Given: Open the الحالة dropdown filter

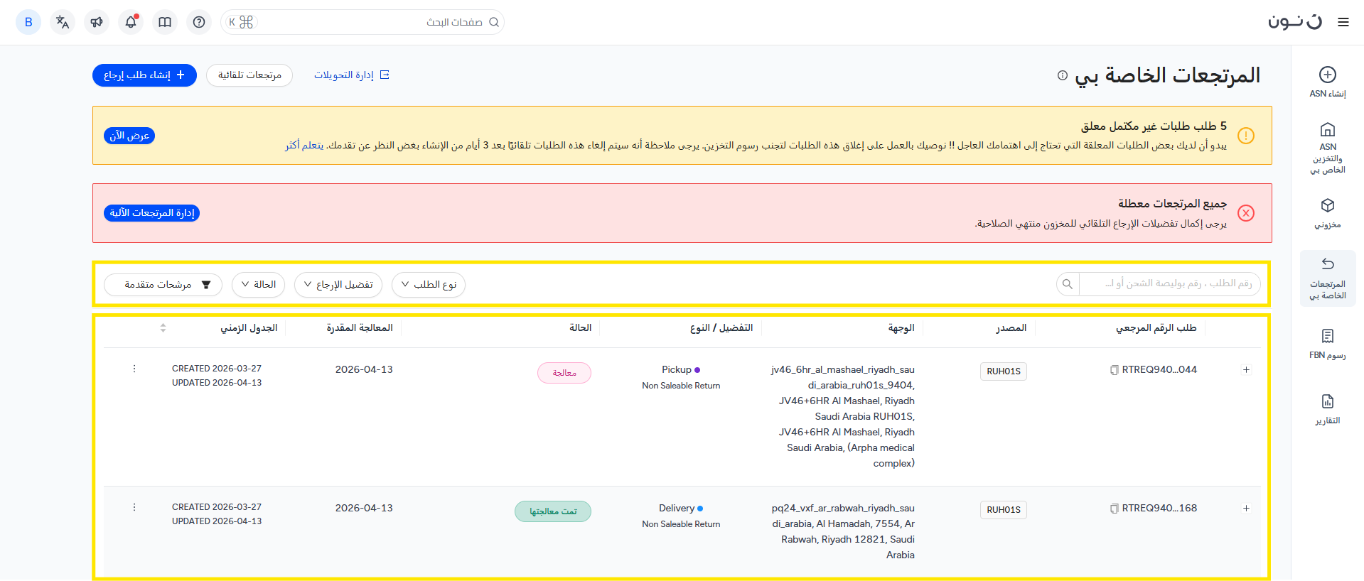Looking at the screenshot, I should pos(259,285).
